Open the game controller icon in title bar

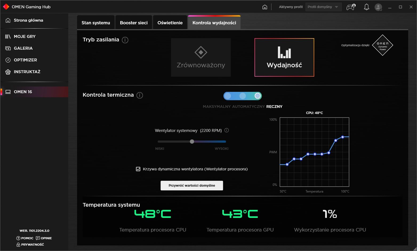351,7
